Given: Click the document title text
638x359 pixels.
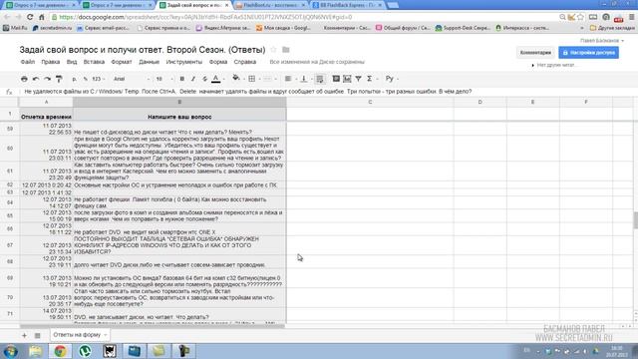Looking at the screenshot, I should pyautogui.click(x=143, y=50).
